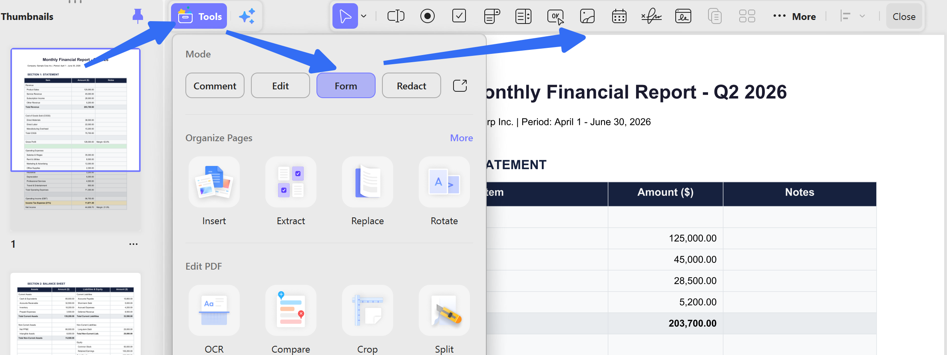Image resolution: width=947 pixels, height=355 pixels.
Task: Select the Balance Sheet page thumbnail
Action: coord(76,314)
